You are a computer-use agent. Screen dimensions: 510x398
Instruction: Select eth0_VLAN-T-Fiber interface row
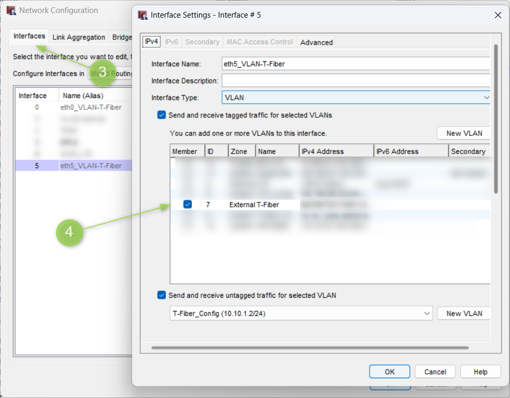tap(91, 107)
